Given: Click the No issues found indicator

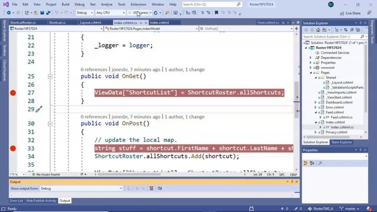Looking at the screenshot, I should coord(46,174).
